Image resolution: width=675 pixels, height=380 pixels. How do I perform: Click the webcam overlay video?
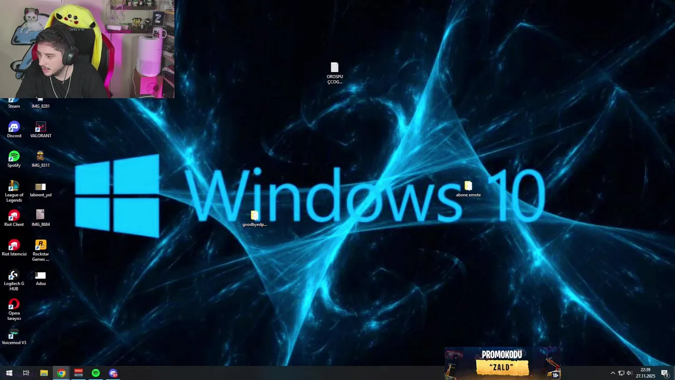click(x=87, y=49)
